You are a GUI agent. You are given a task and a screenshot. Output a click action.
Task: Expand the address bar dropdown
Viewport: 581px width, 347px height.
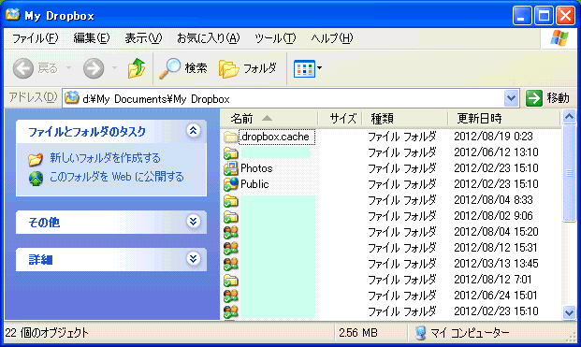[512, 98]
